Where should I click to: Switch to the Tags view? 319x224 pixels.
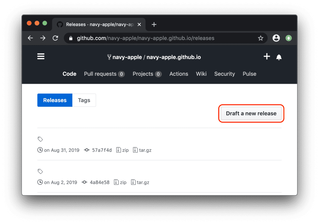pos(84,100)
